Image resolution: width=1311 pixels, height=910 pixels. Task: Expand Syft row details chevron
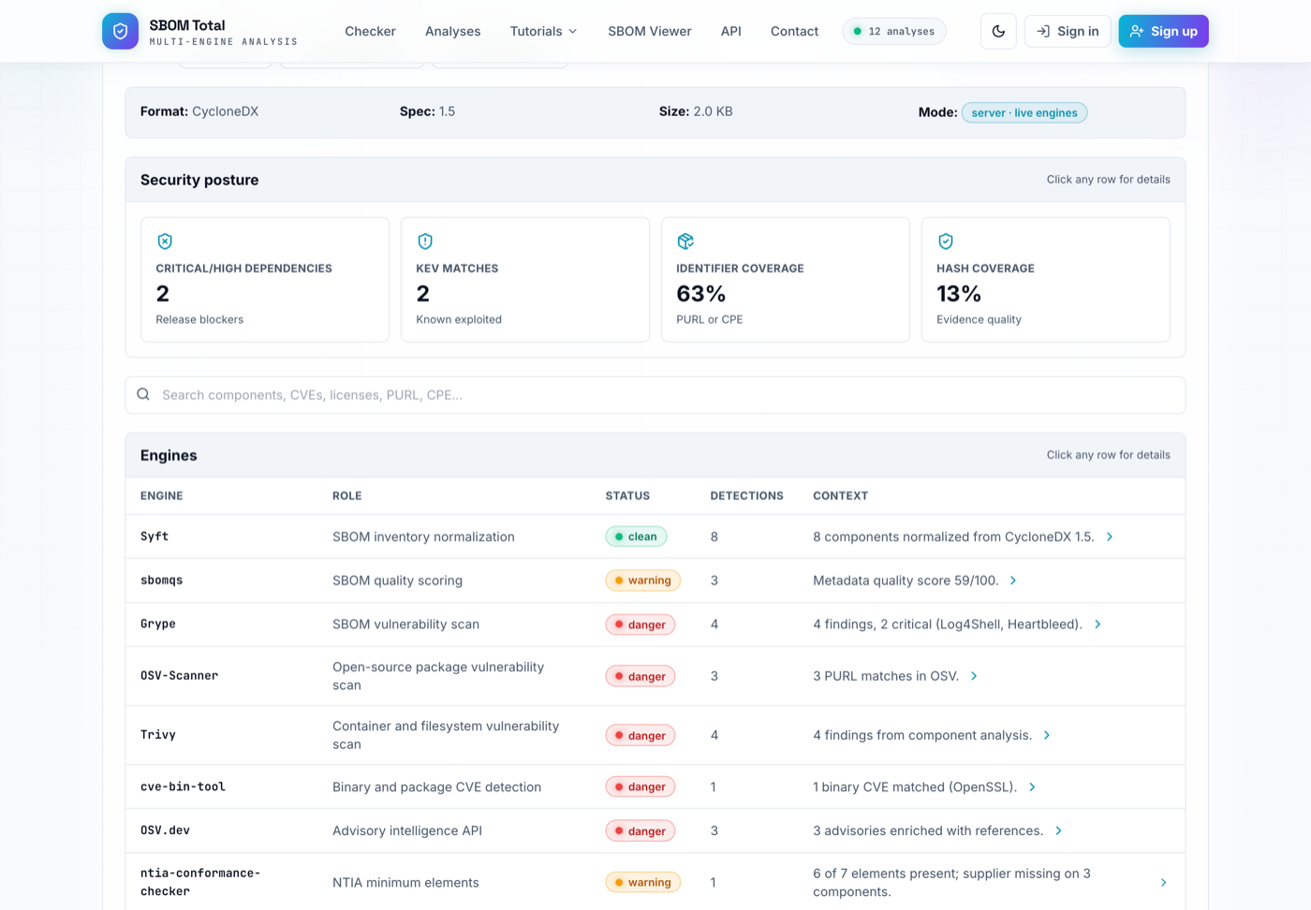pos(1110,536)
